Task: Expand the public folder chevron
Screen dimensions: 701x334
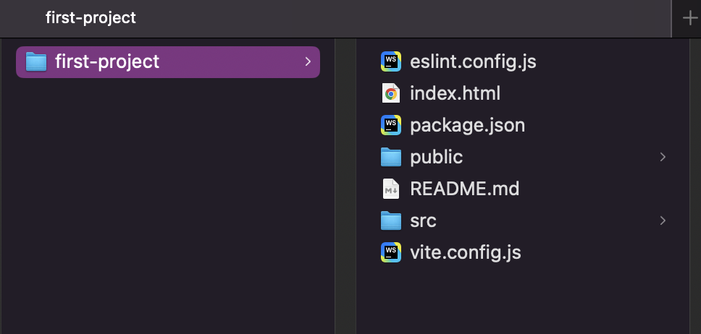Action: tap(663, 157)
